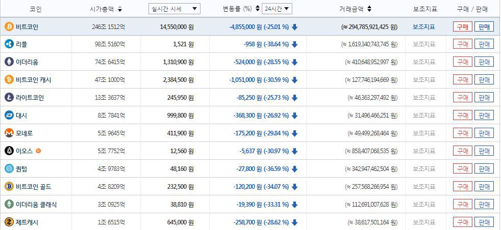Viewport: 501px width, 230px height.
Task: Click 판매 button for 이더리움 클래식
Action: tap(484, 204)
